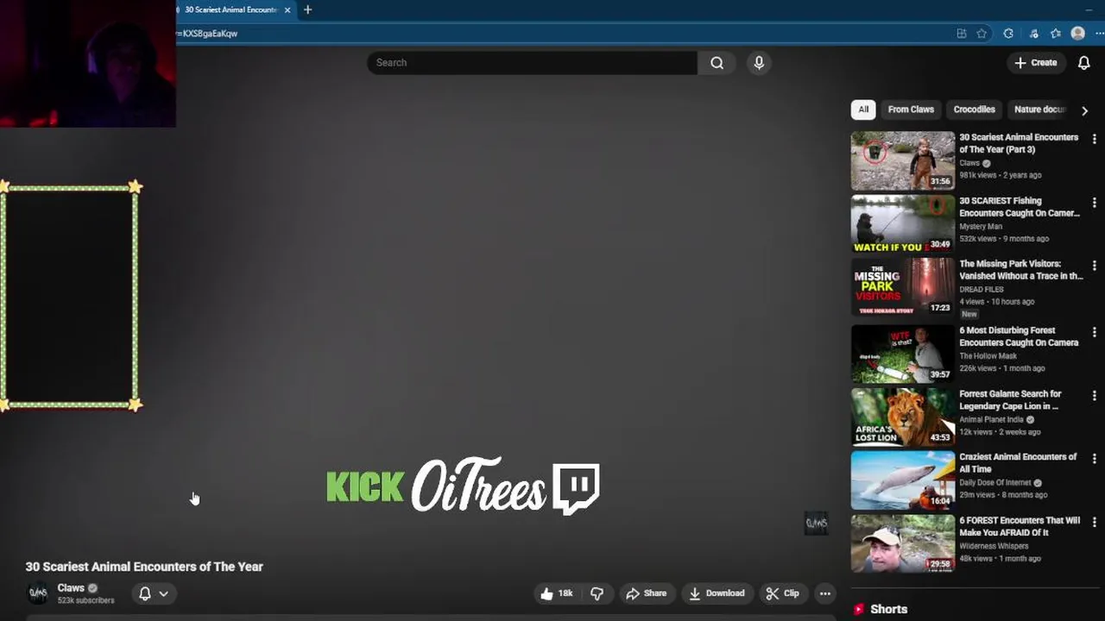Select the From Claws filter chip
The width and height of the screenshot is (1105, 621).
point(911,110)
